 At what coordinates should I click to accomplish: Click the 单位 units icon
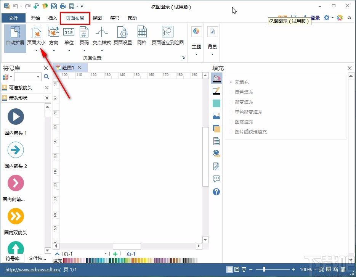(x=69, y=32)
